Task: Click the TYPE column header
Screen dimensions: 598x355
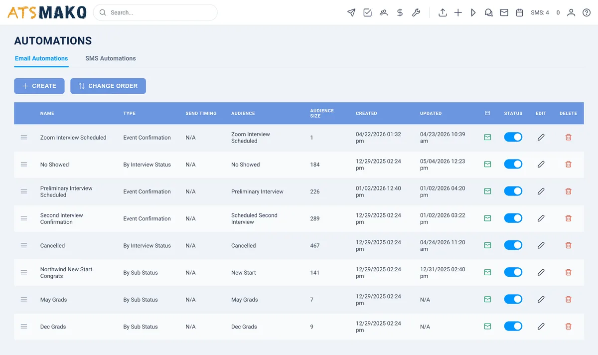Action: pos(130,113)
